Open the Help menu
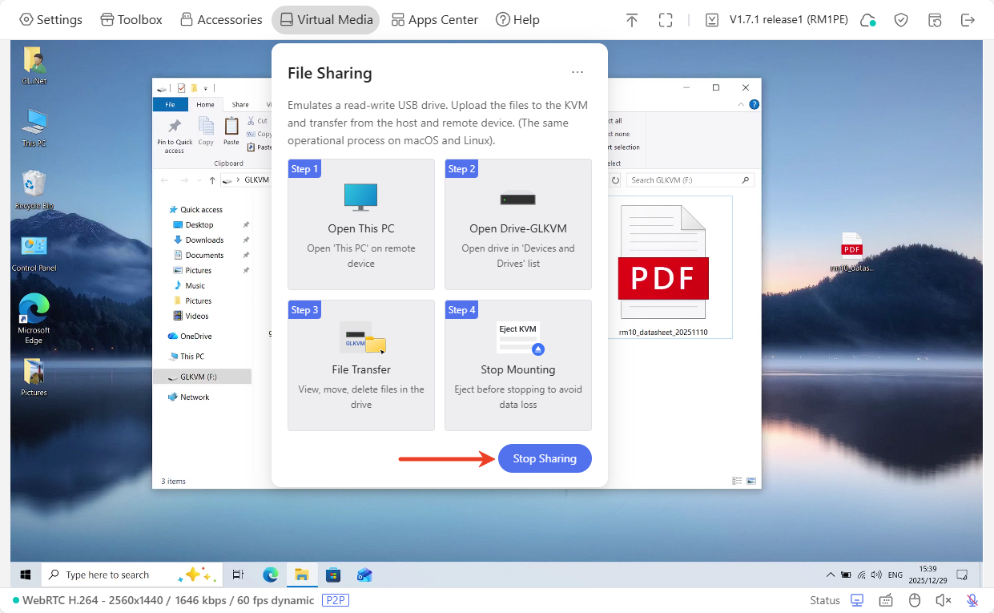 coord(517,20)
